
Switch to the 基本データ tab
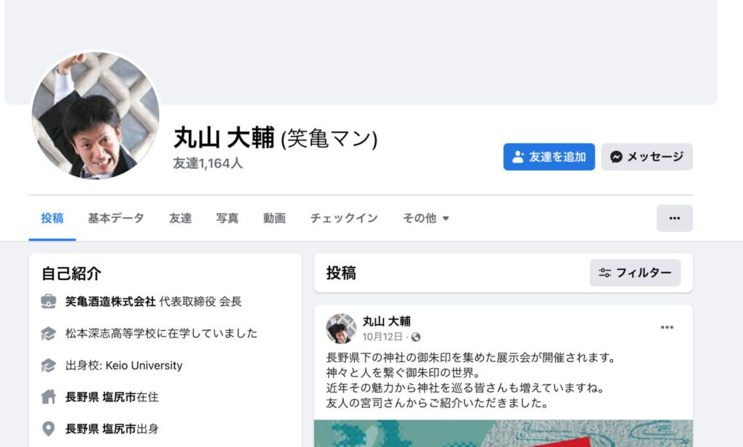click(x=115, y=218)
